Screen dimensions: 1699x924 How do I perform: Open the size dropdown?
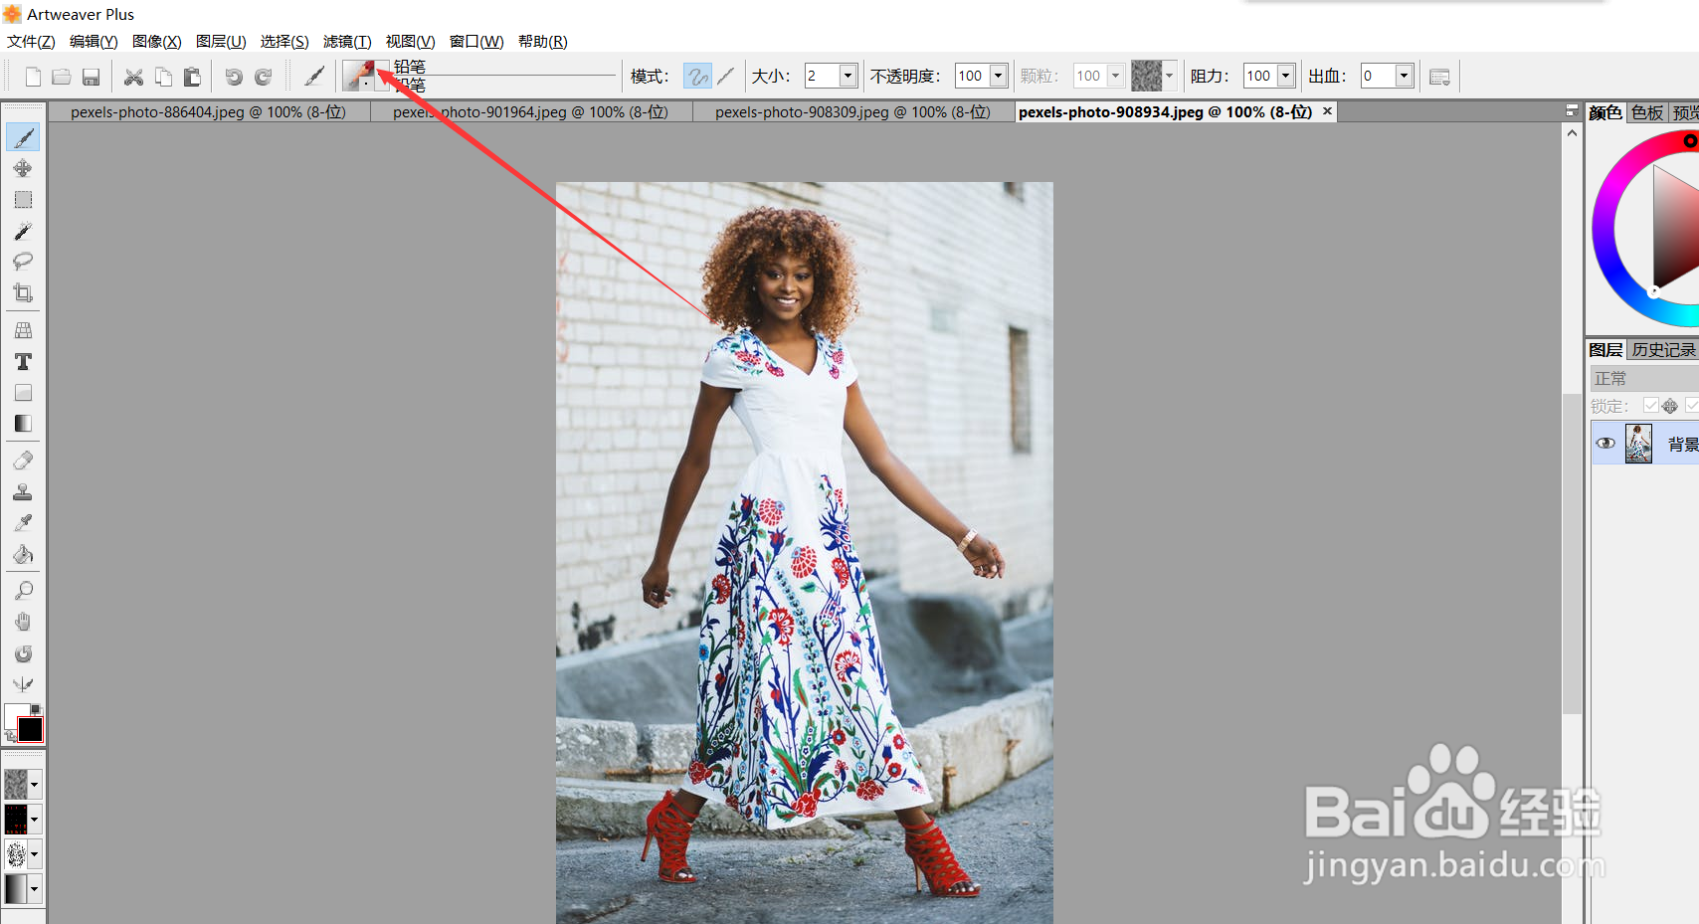coord(849,76)
